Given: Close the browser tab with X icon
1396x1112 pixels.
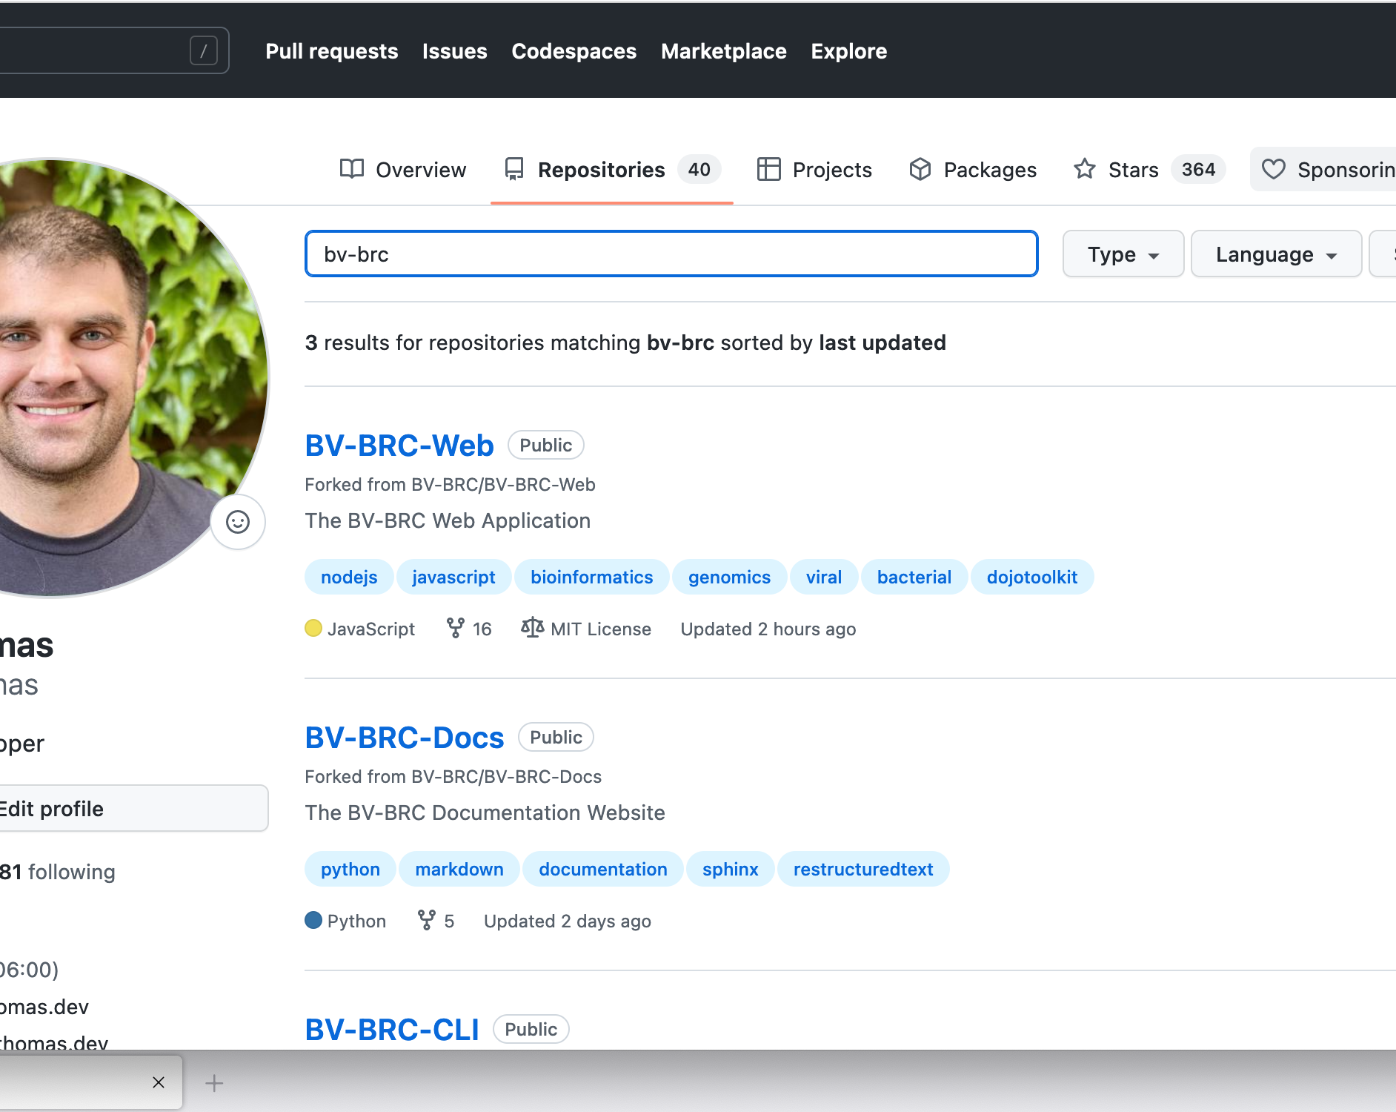Looking at the screenshot, I should (x=159, y=1082).
